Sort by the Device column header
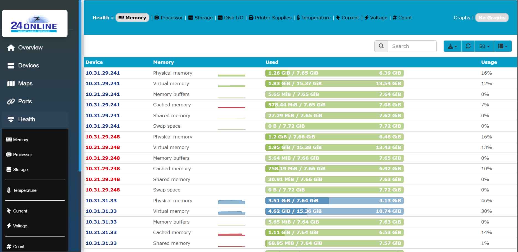This screenshot has height=252, width=518. 94,62
